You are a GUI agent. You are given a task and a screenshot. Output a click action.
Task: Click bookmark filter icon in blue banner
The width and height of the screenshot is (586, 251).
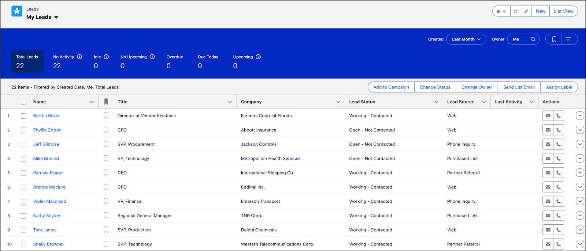click(x=554, y=39)
